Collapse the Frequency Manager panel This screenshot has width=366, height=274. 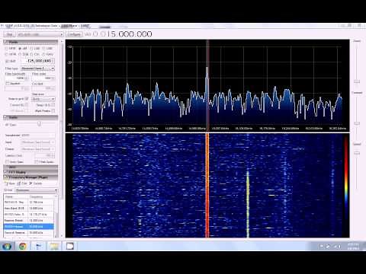30,177
